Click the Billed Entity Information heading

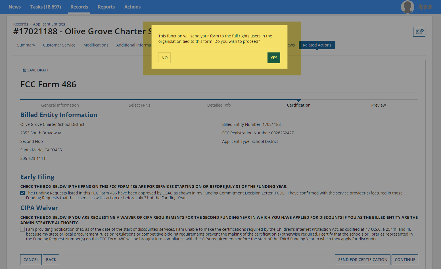pos(59,115)
